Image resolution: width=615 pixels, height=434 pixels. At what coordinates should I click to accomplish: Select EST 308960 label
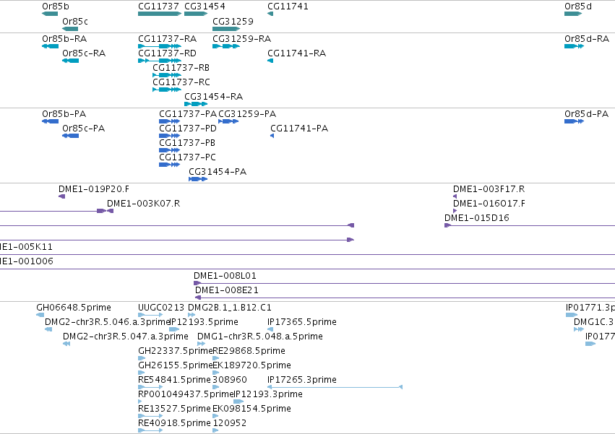click(x=230, y=380)
